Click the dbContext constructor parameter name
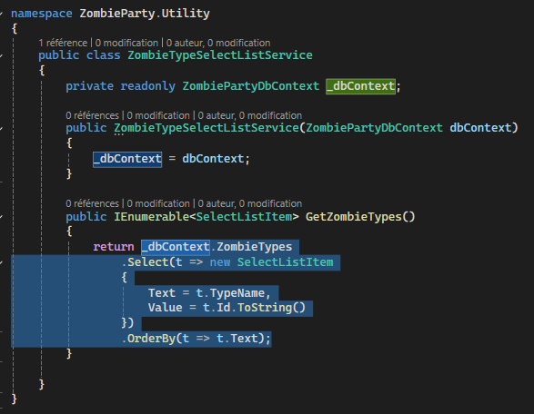The height and width of the screenshot is (414, 534). tap(480, 128)
